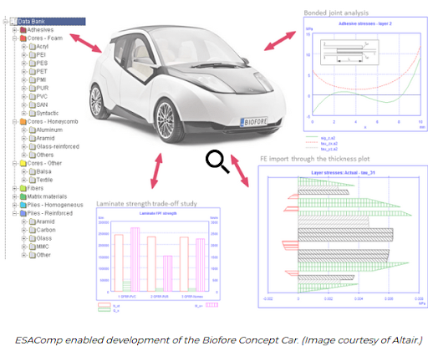Open the Laminate FPF strength bar chart
The width and height of the screenshot is (428, 351).
tap(158, 254)
